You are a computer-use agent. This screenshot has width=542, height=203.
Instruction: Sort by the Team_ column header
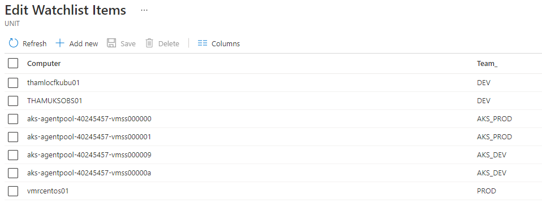487,63
